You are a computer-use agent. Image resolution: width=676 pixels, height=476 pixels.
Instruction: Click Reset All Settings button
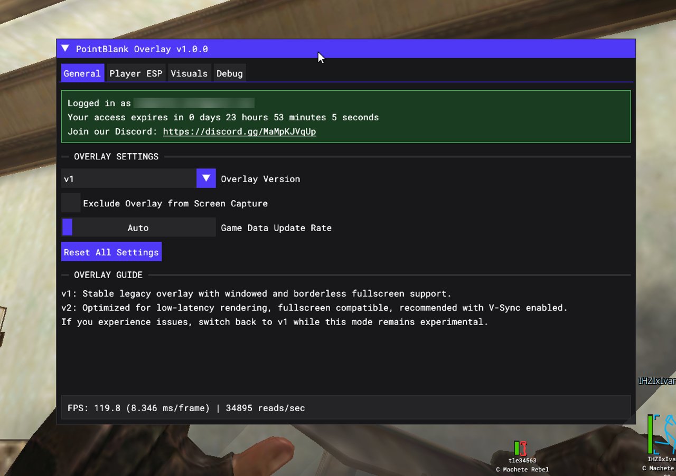coord(111,252)
